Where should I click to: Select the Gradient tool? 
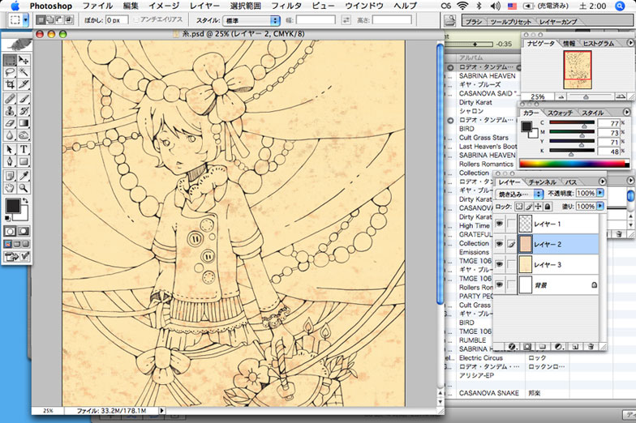tap(24, 123)
